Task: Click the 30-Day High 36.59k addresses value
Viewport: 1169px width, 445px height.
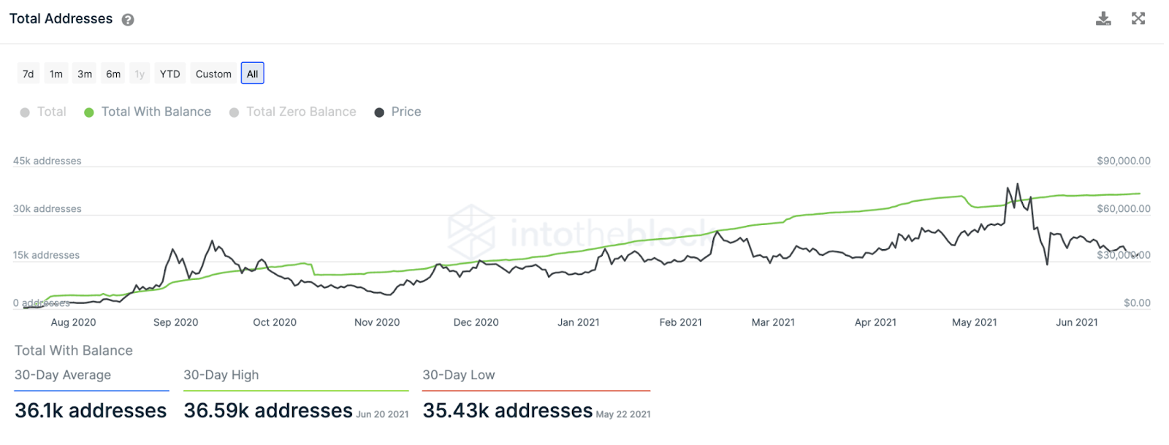Action: point(268,411)
